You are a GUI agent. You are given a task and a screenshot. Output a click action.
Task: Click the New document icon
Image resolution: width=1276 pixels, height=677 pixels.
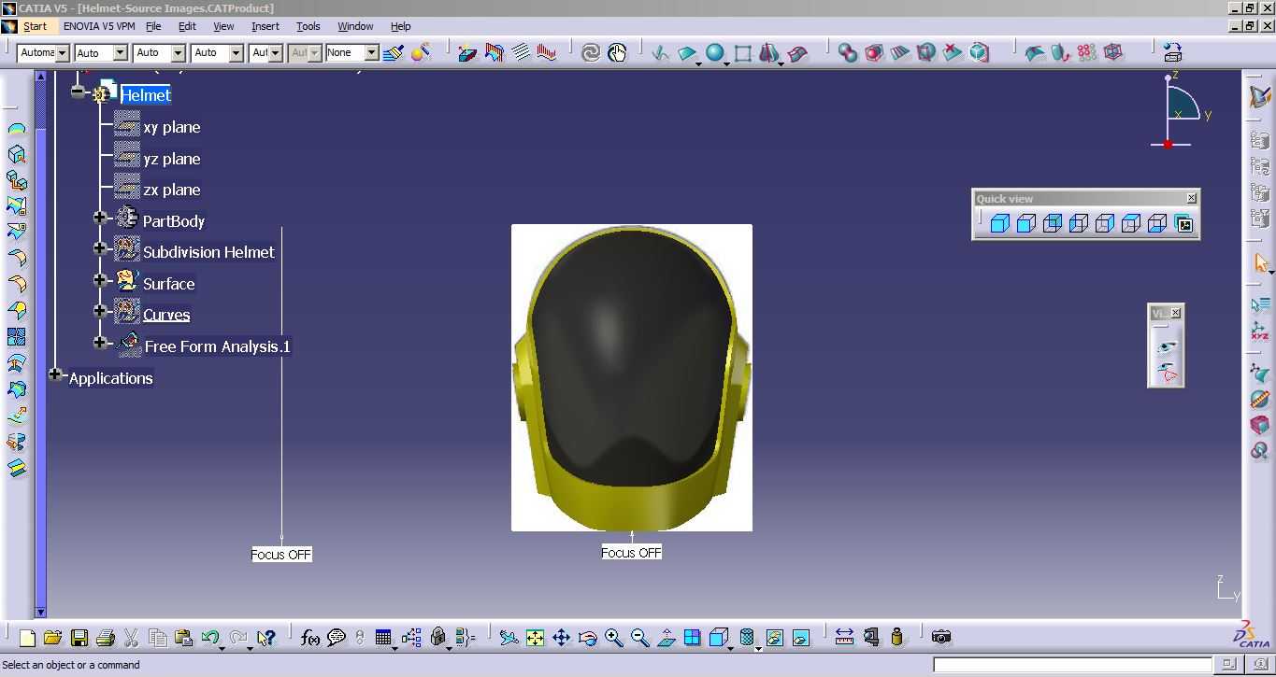(x=27, y=638)
